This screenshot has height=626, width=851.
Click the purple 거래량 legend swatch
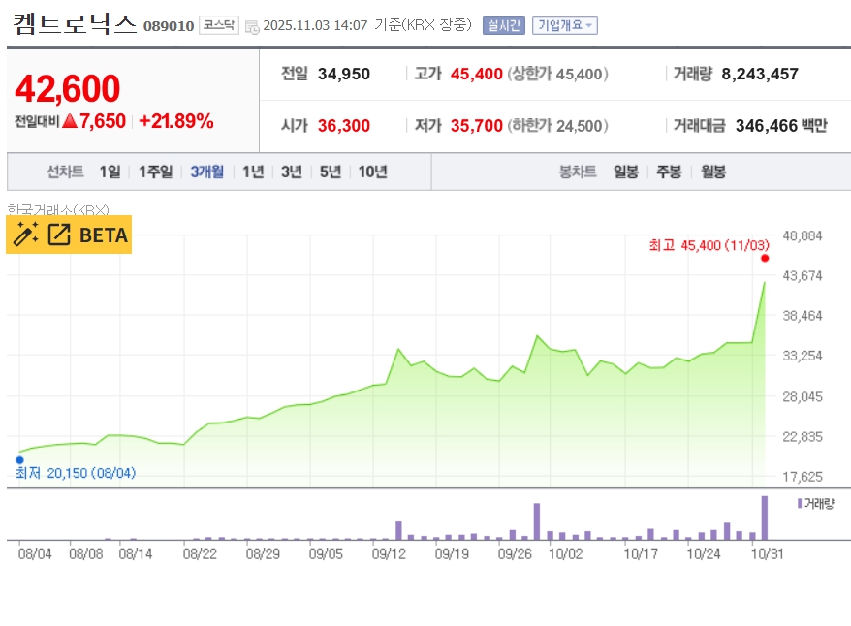pos(799,504)
